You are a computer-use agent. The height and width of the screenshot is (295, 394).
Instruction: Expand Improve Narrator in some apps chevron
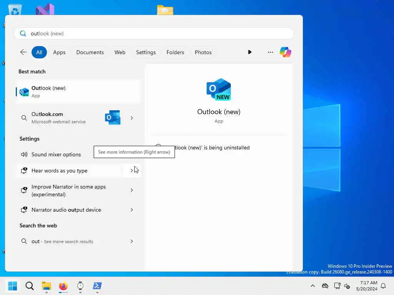132,190
